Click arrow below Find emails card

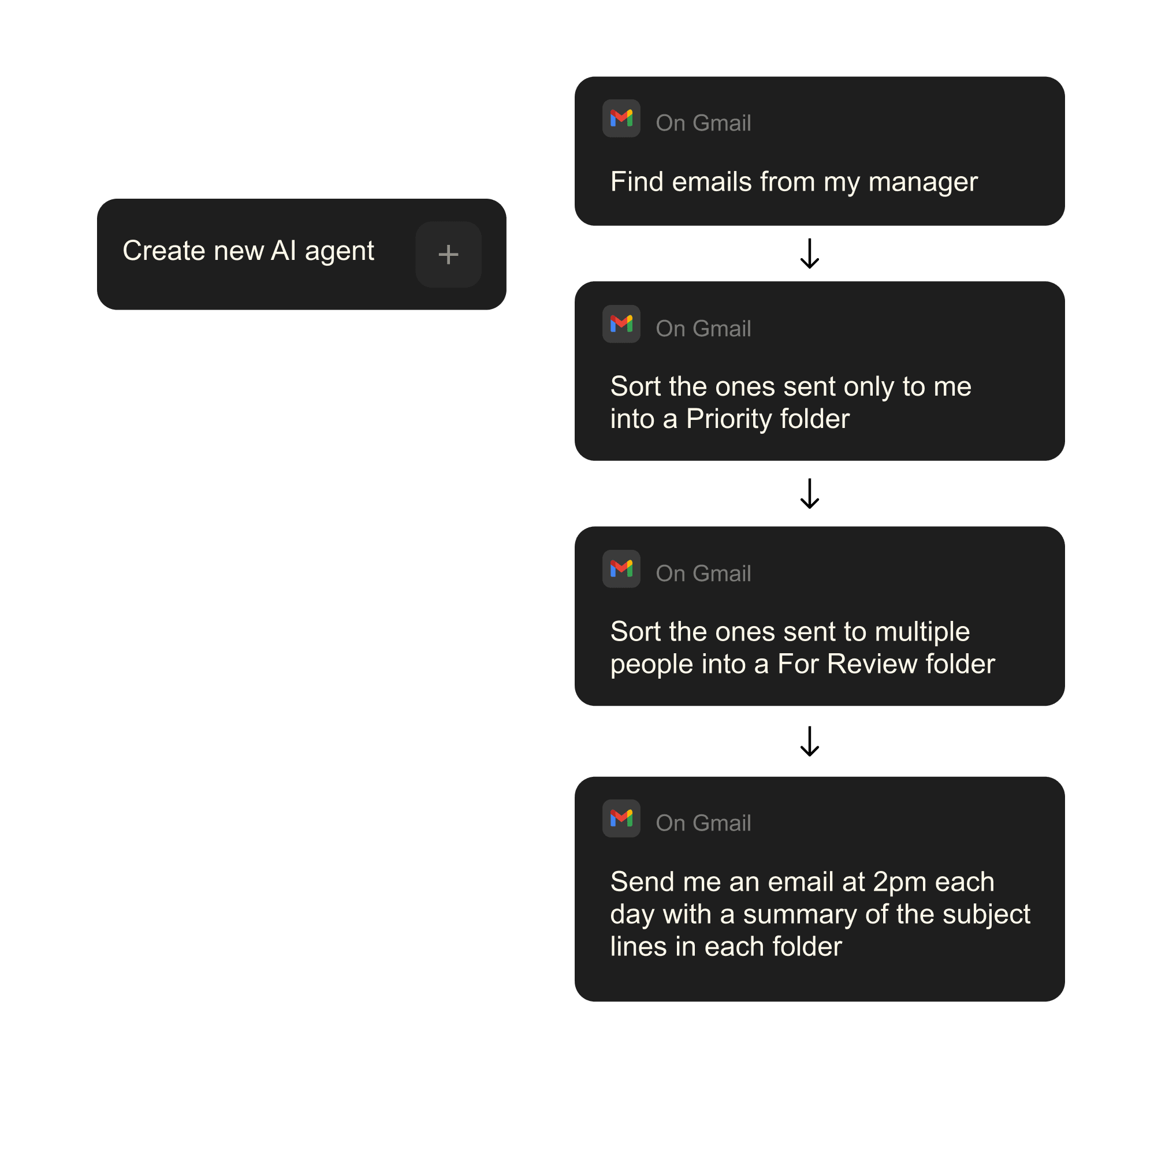810,254
